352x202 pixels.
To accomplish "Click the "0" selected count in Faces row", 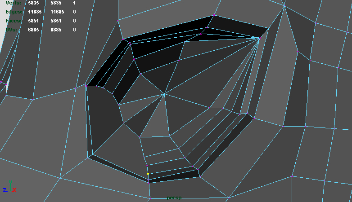I will click(74, 21).
